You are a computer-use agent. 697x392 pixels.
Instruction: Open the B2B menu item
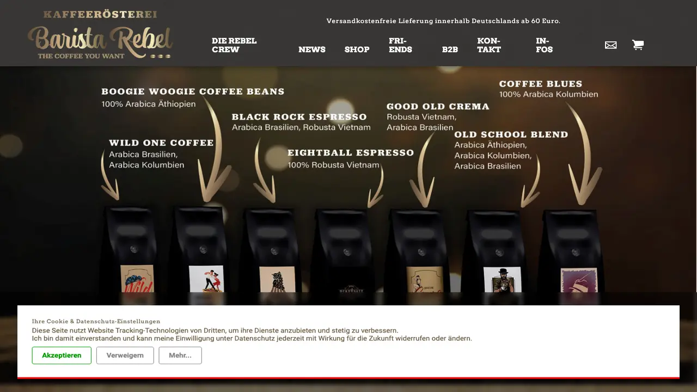tap(450, 50)
